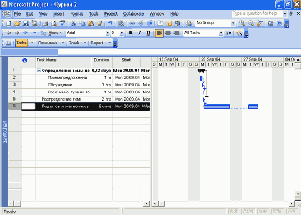This screenshot has width=301, height=215.
Task: Zoom in on the timescale
Action: tap(242, 23)
